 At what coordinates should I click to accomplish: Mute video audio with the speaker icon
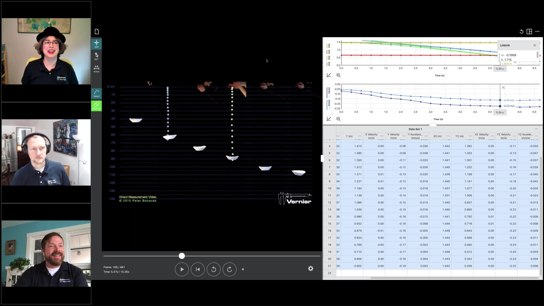tap(243, 269)
